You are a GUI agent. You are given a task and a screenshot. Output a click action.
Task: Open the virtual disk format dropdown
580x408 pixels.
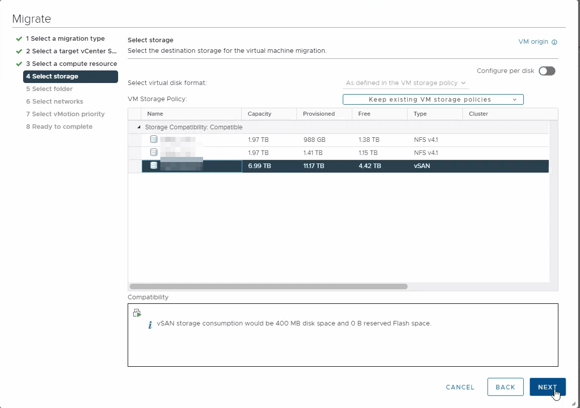point(406,83)
